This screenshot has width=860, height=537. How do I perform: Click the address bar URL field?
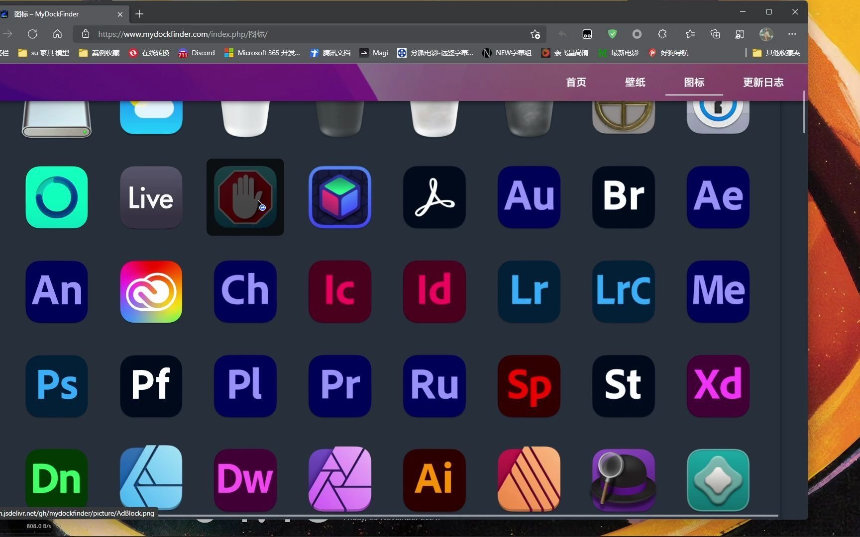(309, 34)
